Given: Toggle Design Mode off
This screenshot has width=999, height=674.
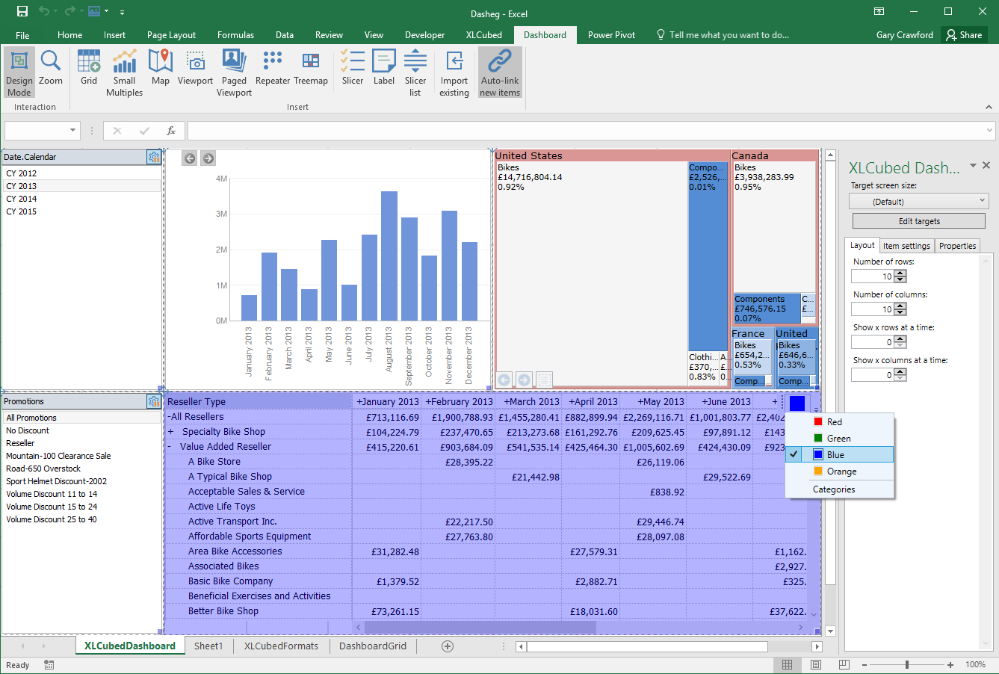Looking at the screenshot, I should point(19,73).
